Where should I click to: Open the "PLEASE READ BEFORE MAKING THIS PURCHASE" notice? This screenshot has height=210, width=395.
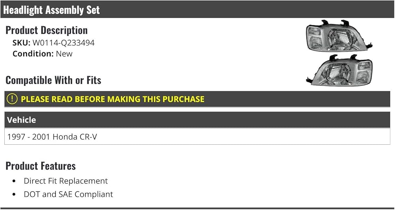pyautogui.click(x=113, y=99)
